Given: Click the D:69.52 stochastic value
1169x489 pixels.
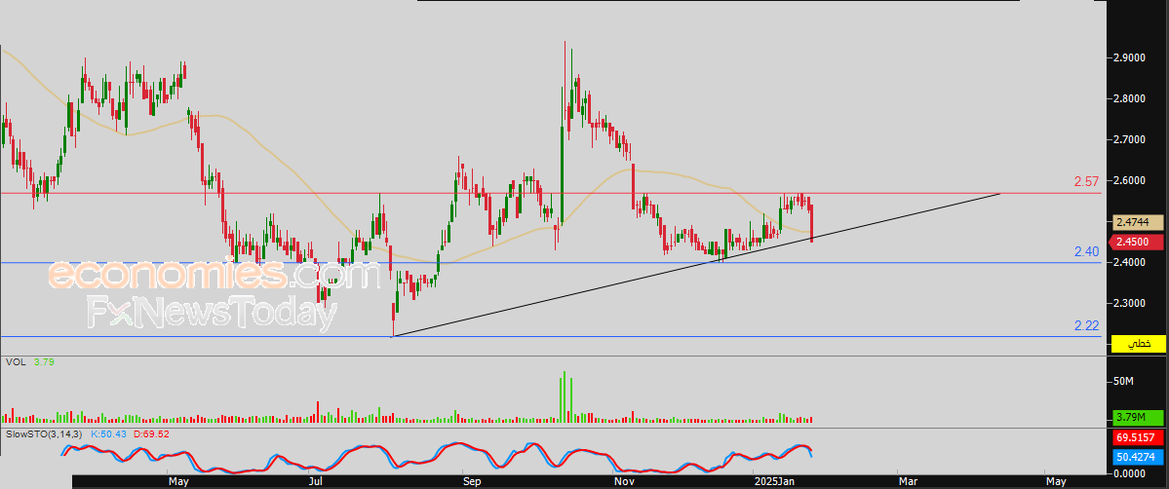Looking at the screenshot, I should pyautogui.click(x=151, y=433).
